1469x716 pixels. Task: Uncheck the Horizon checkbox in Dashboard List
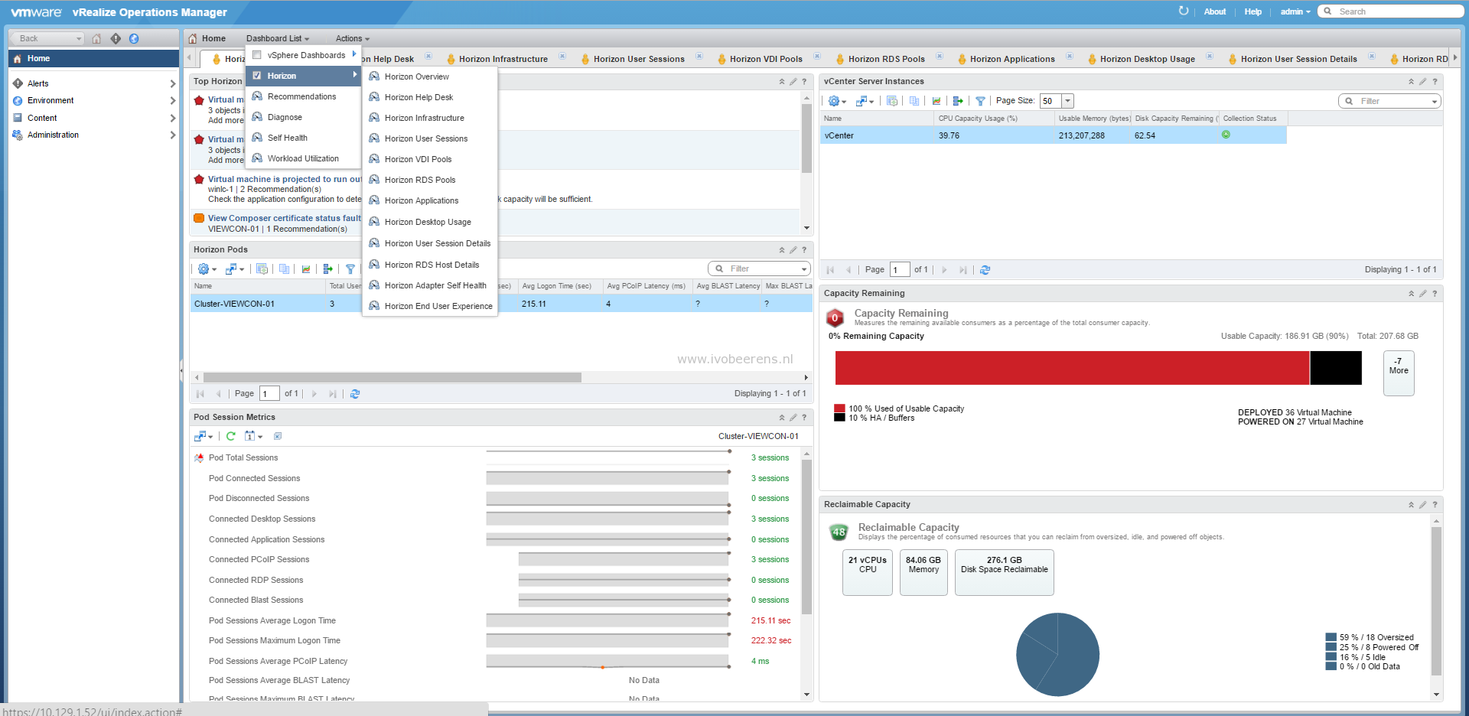coord(257,76)
